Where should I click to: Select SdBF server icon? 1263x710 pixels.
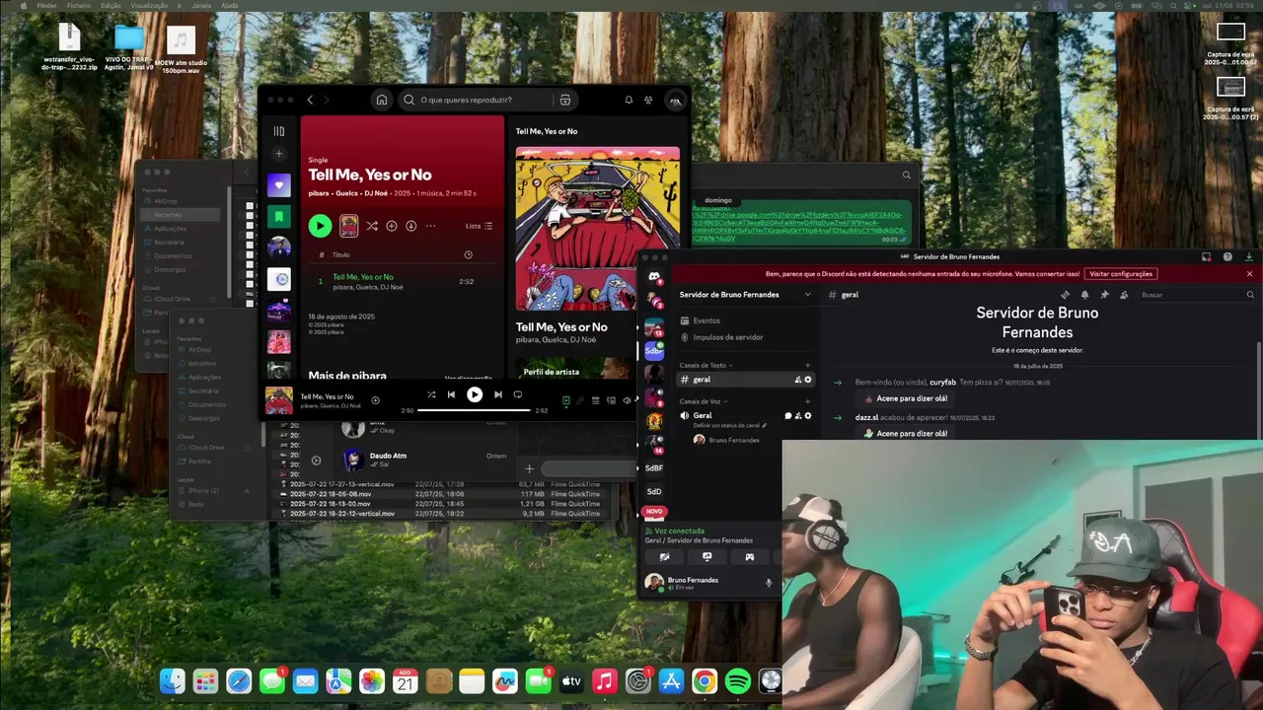click(x=654, y=467)
